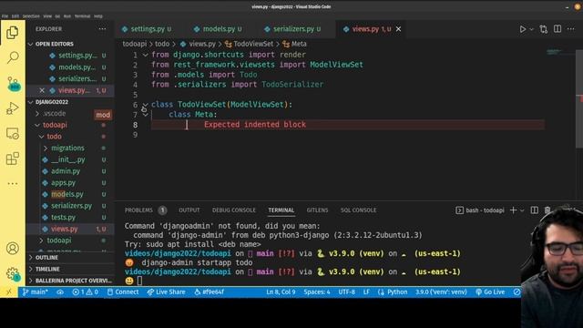Open the terminal launch profile dropdown

(x=522, y=210)
